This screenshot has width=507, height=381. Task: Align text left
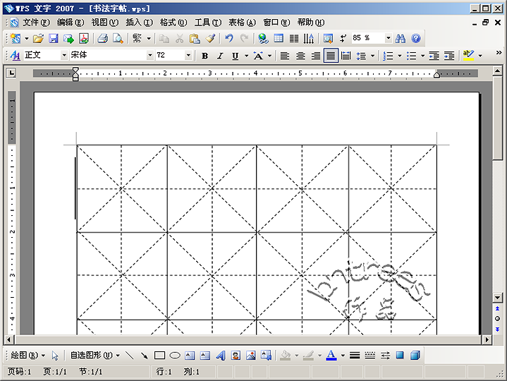(285, 56)
